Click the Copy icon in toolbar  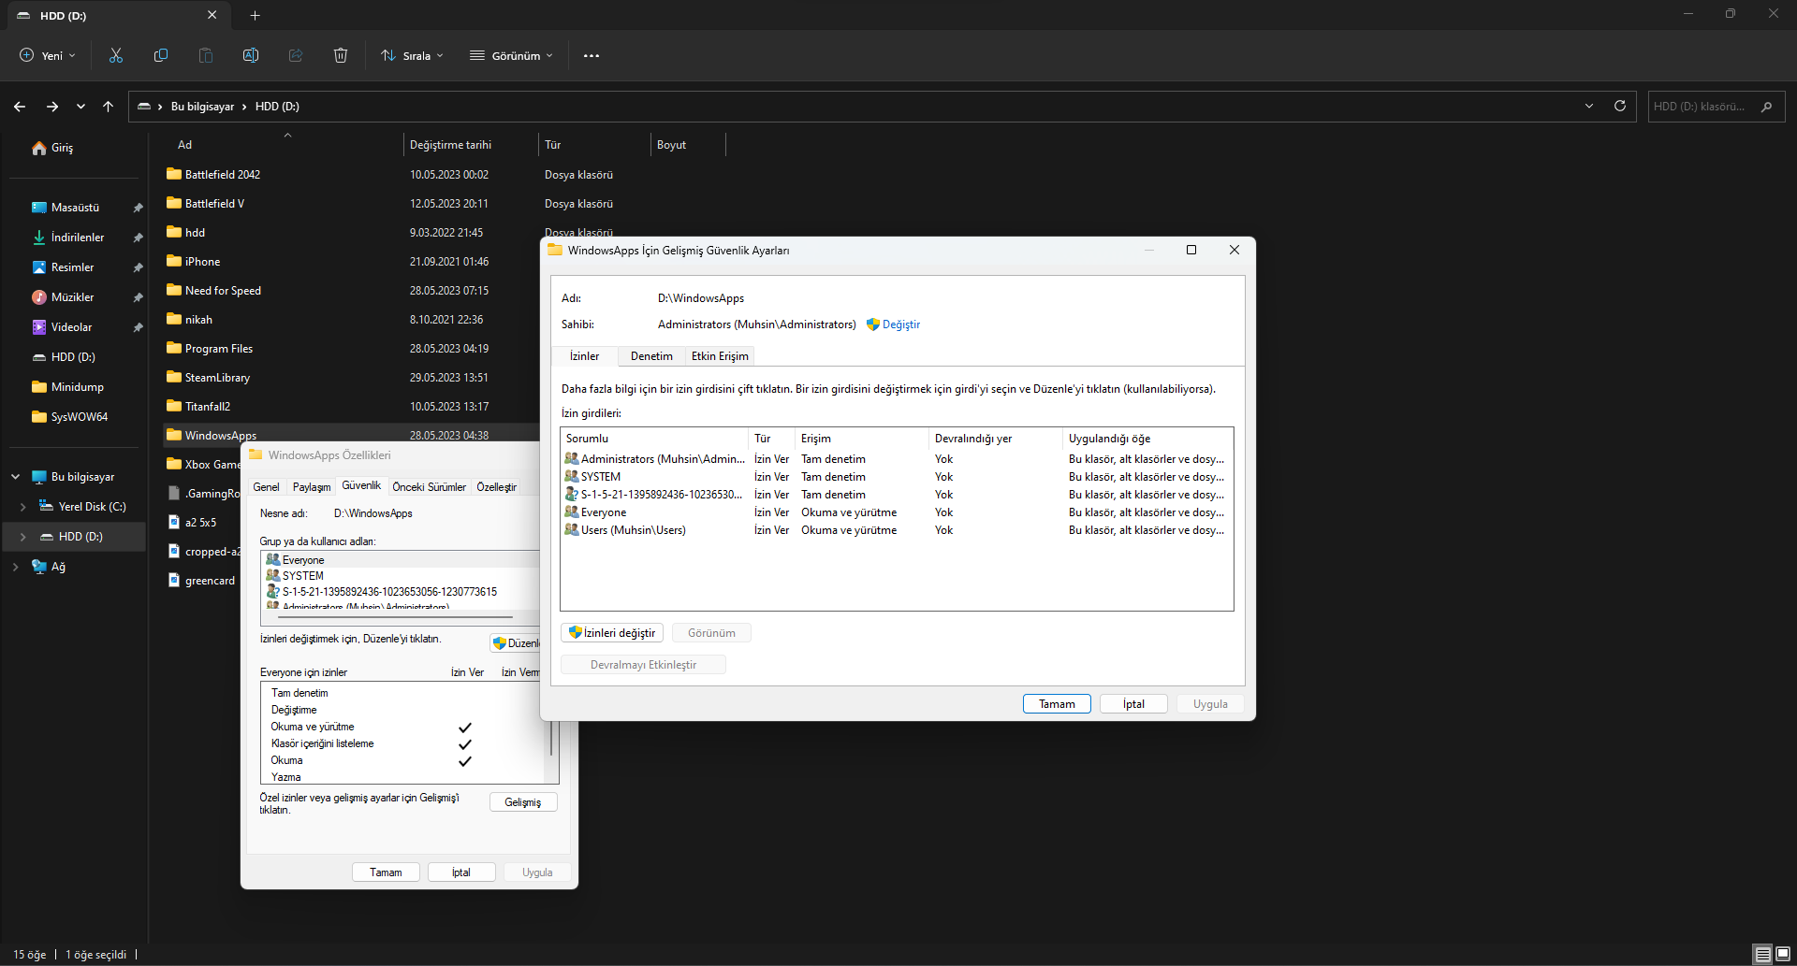click(161, 56)
